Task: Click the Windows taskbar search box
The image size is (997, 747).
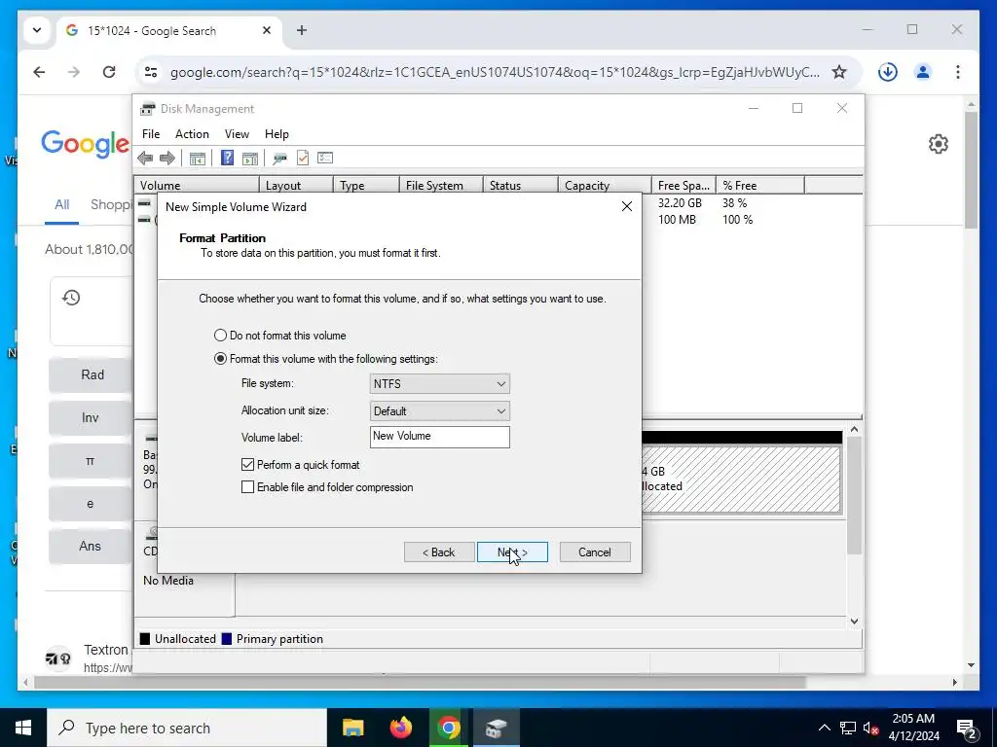Action: coord(187,728)
